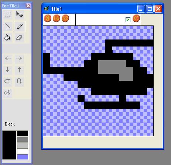Screen dimensions: 171x165
Task: Pick the paint bucket fill tool
Action: point(8,38)
